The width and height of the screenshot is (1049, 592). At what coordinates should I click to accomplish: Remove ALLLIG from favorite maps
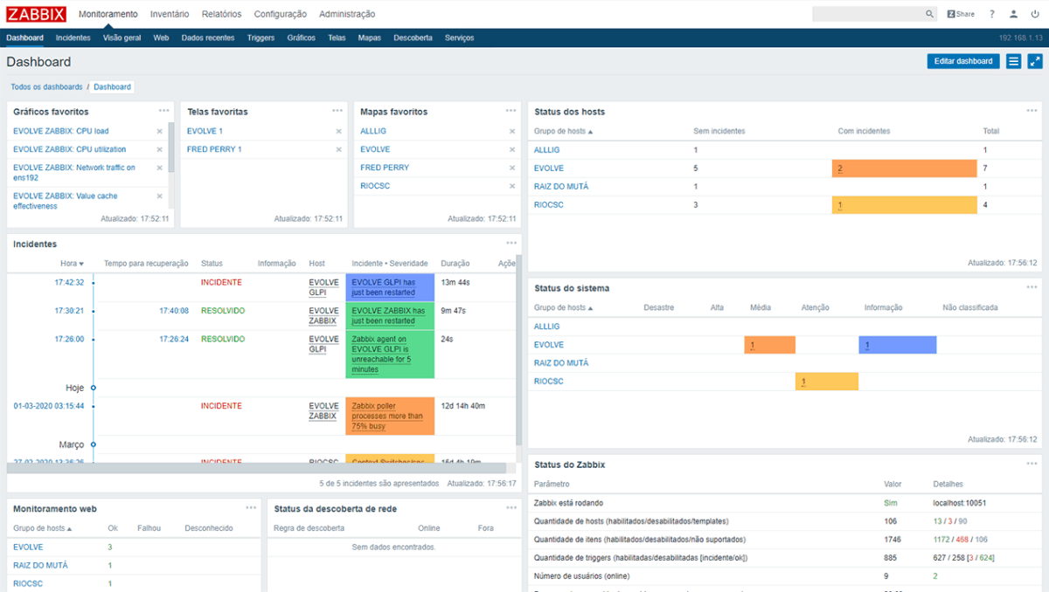512,131
